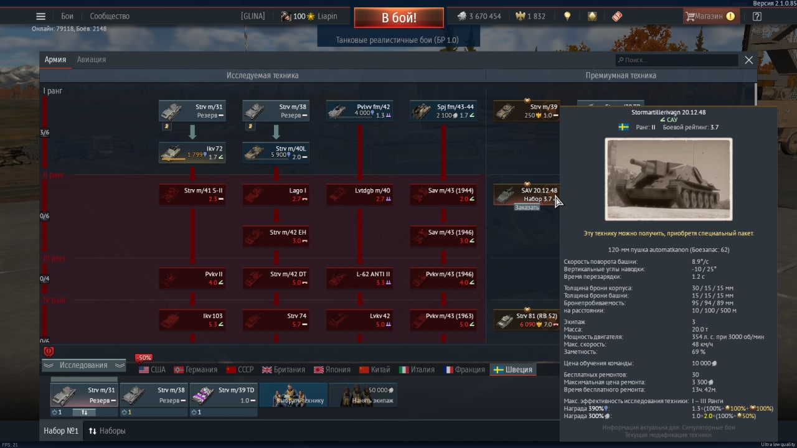Select locked Lvkv 42 vehicle
Viewport: 797px width, 448px height.
(x=360, y=320)
